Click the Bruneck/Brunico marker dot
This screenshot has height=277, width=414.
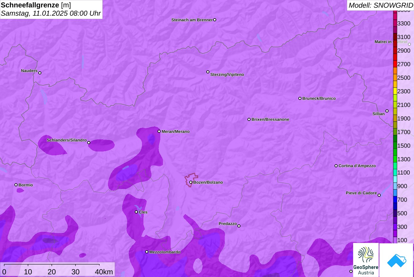[x=300, y=98]
